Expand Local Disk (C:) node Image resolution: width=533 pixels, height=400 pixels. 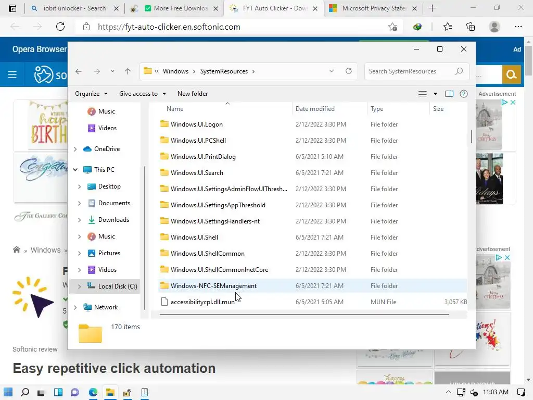[x=79, y=286]
